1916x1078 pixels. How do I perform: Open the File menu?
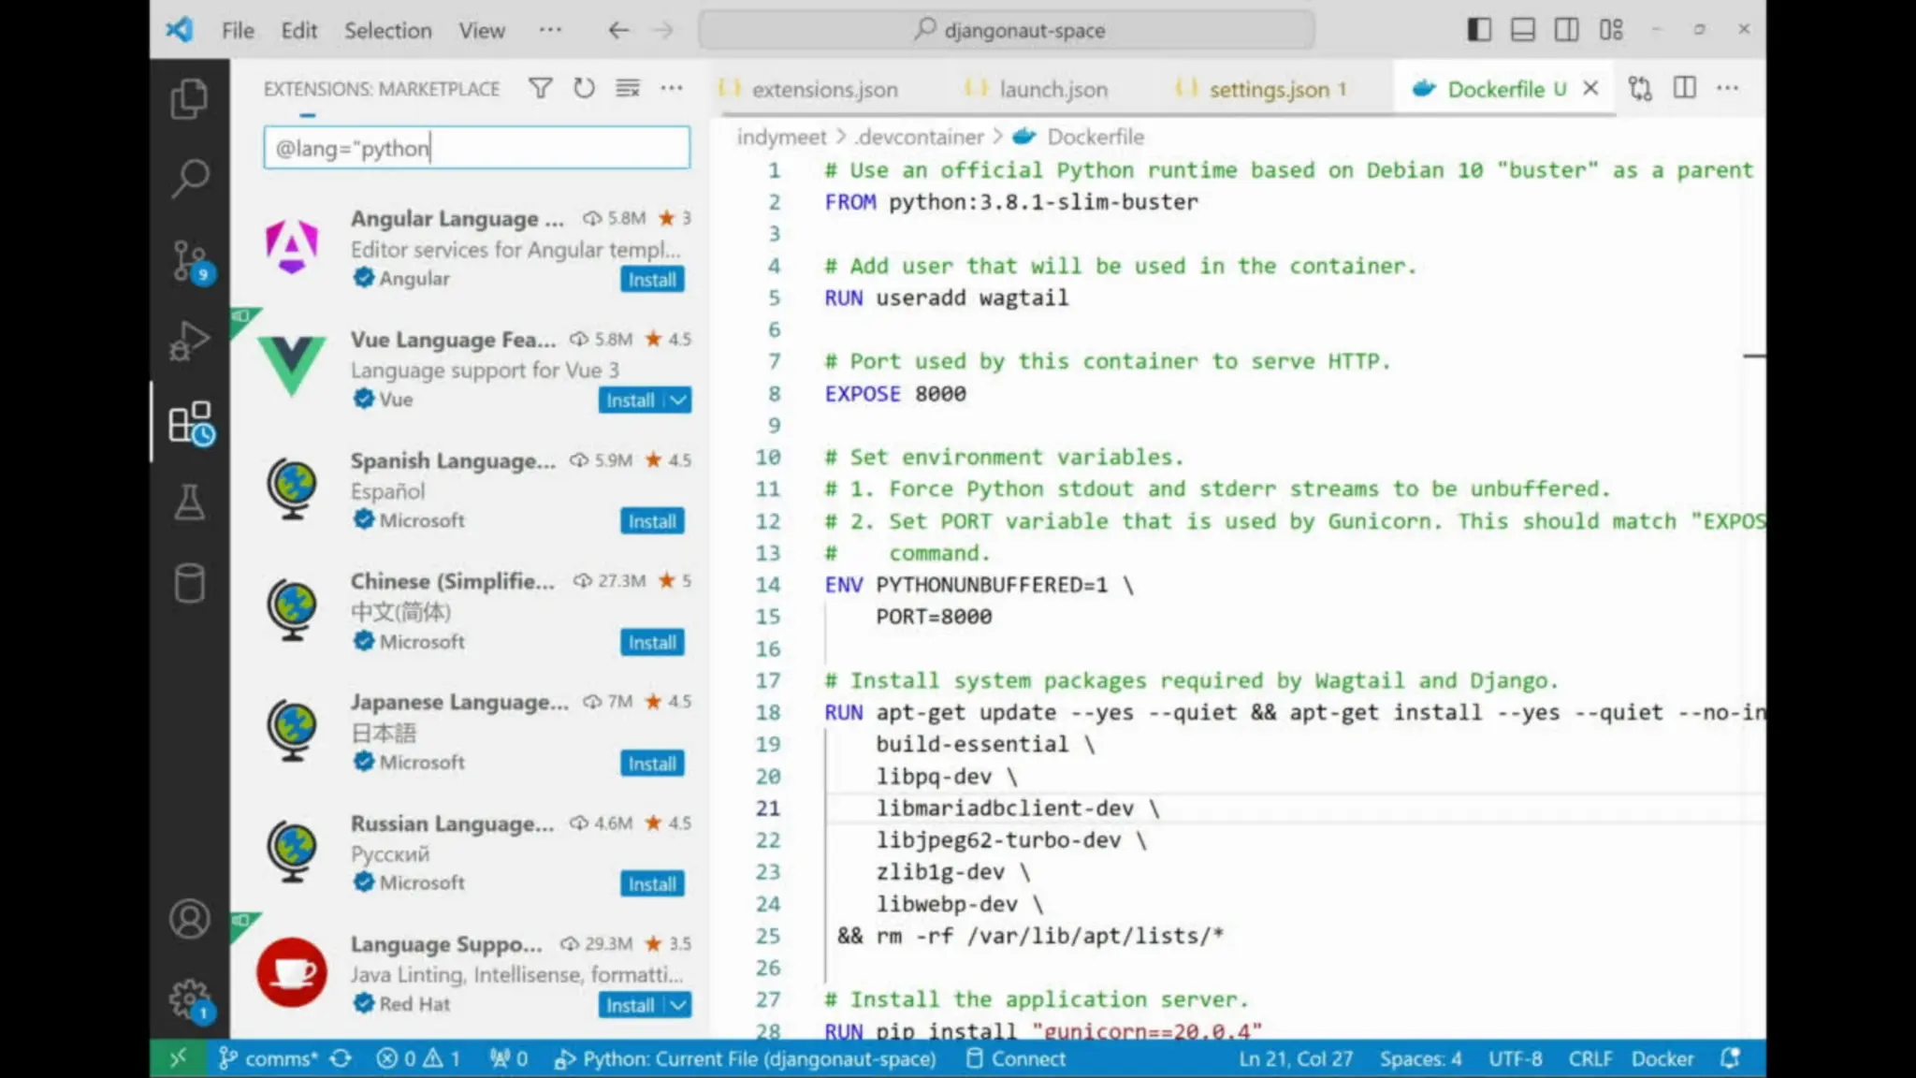point(238,30)
